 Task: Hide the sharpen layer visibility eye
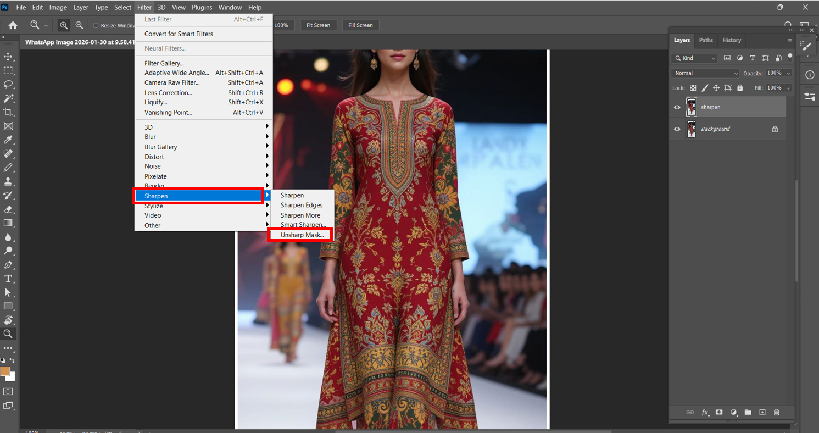point(677,108)
